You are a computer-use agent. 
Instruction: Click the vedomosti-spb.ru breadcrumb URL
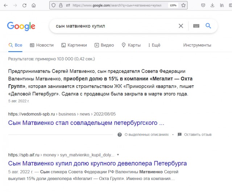tap(62, 114)
